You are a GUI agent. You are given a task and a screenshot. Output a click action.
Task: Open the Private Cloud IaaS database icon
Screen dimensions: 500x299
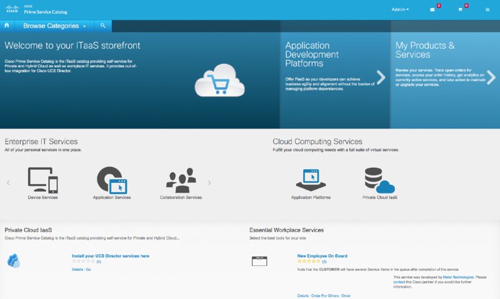pyautogui.click(x=379, y=180)
